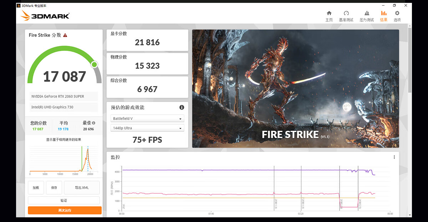Click the Fire Strike scene preview image

pos(295,88)
